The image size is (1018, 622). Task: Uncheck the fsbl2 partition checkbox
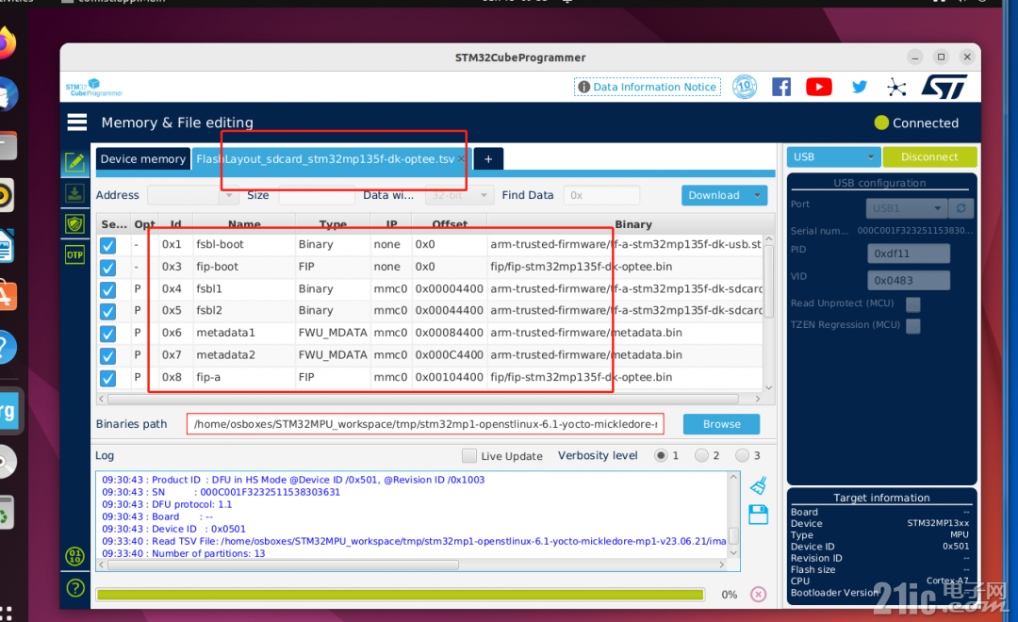(107, 312)
